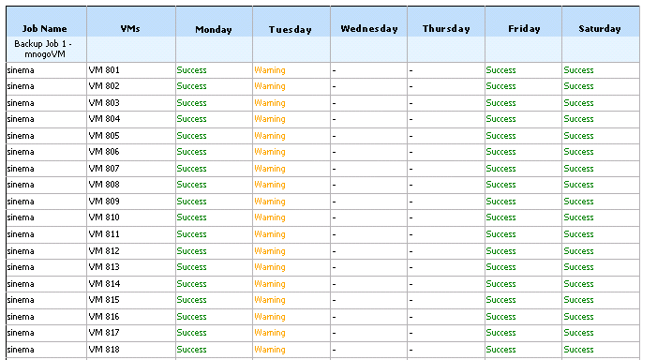Select the Wednesday column header
This screenshot has width=657, height=360.
(x=369, y=28)
